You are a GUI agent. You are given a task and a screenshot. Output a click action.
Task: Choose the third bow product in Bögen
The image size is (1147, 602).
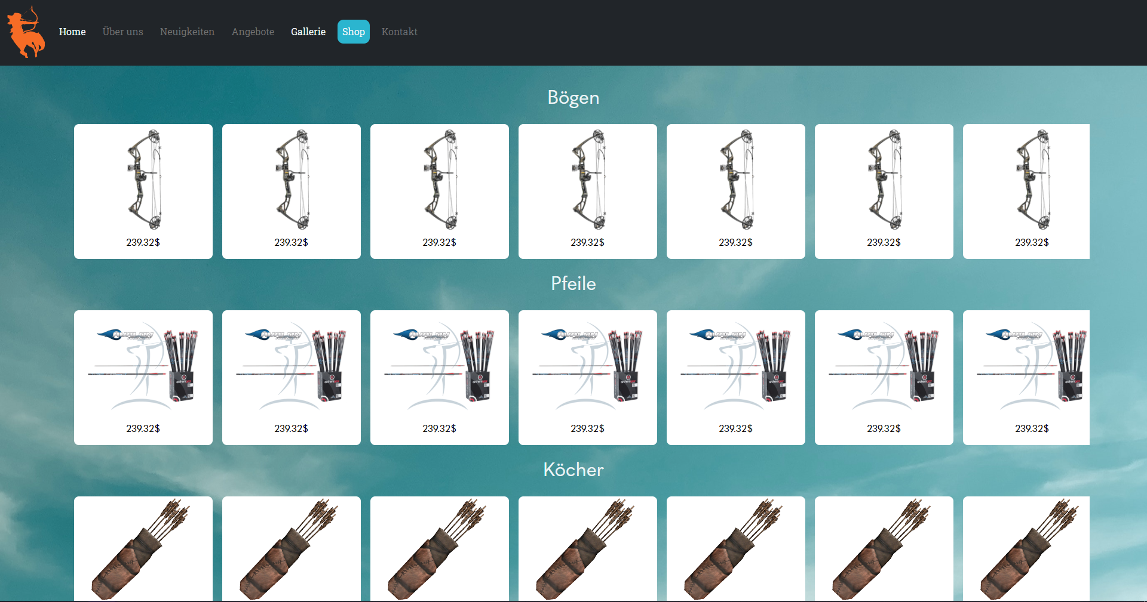pos(440,192)
